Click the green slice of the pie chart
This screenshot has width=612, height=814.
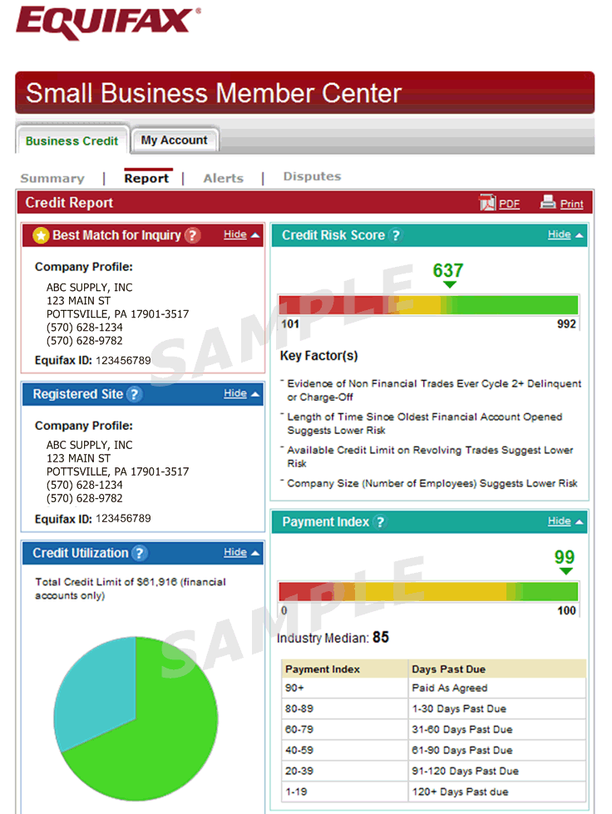click(x=155, y=738)
